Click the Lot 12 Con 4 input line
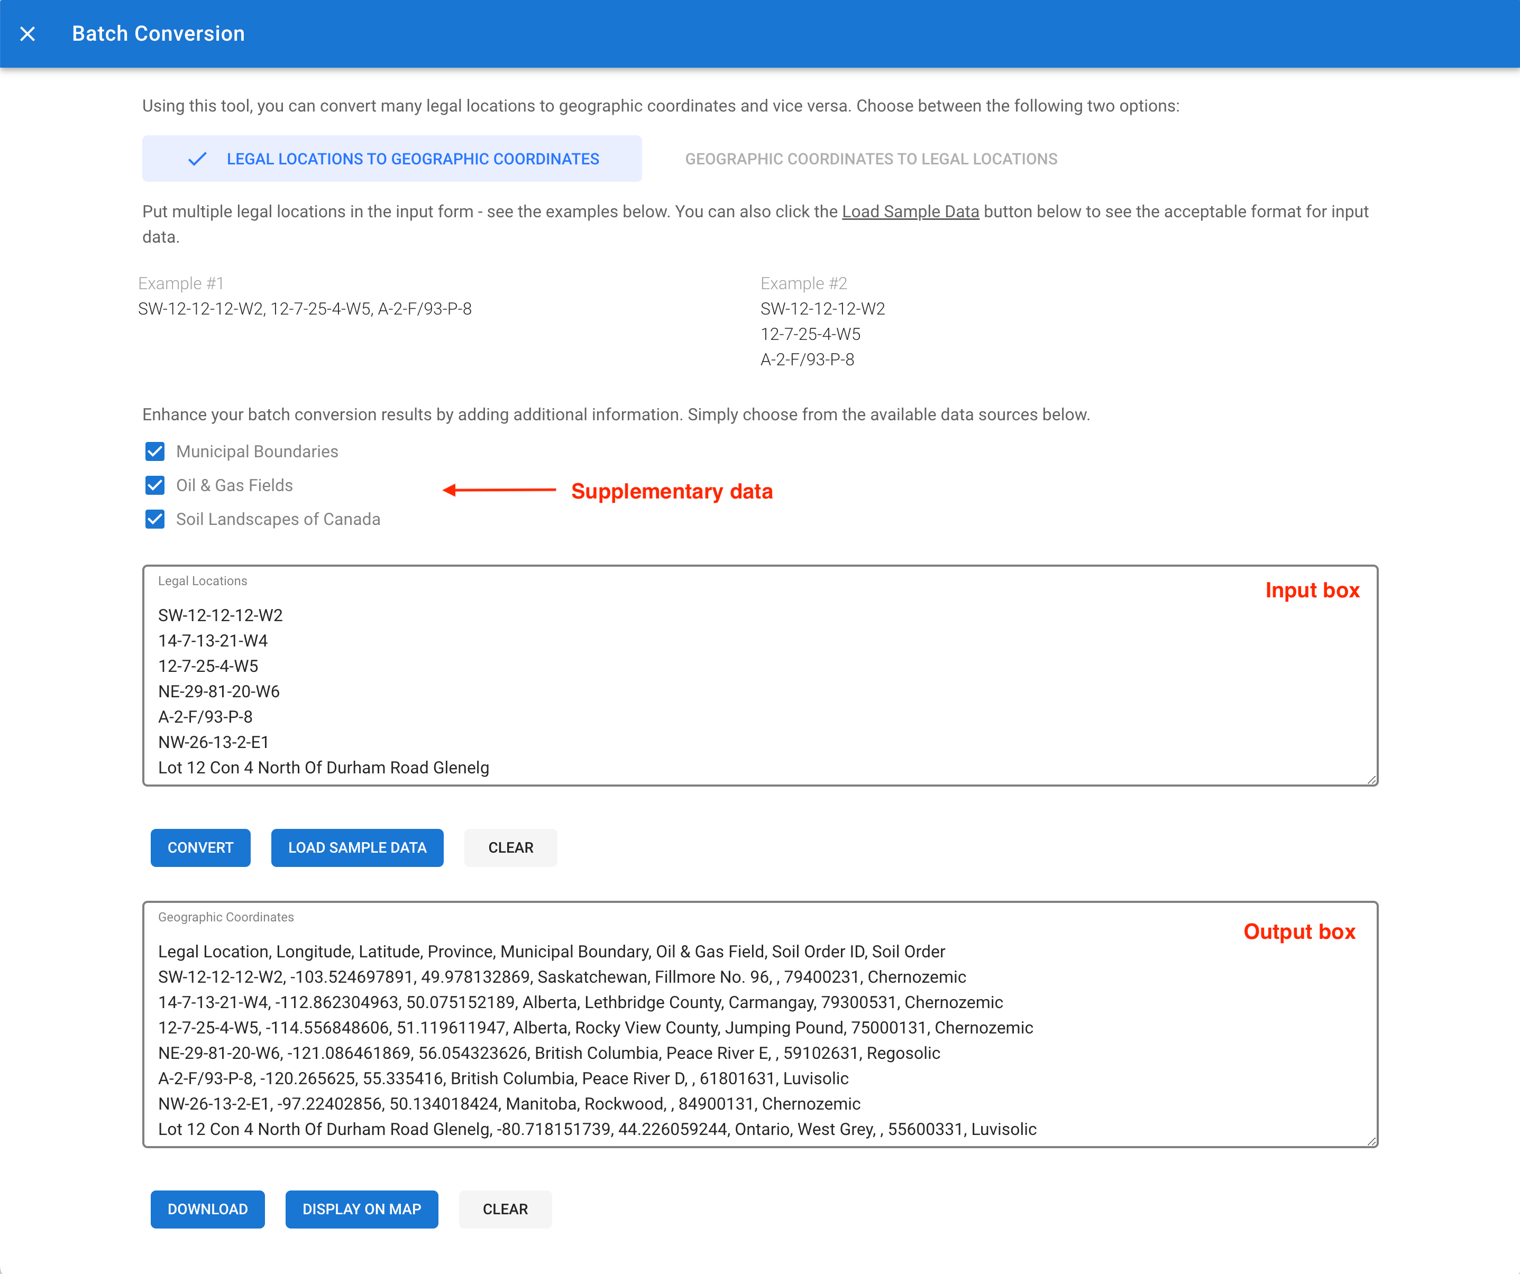 [324, 768]
